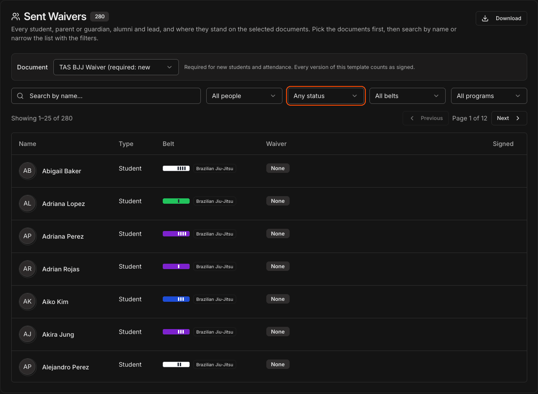
Task: Click Akira Jung's purple belt bar
Action: (x=176, y=332)
